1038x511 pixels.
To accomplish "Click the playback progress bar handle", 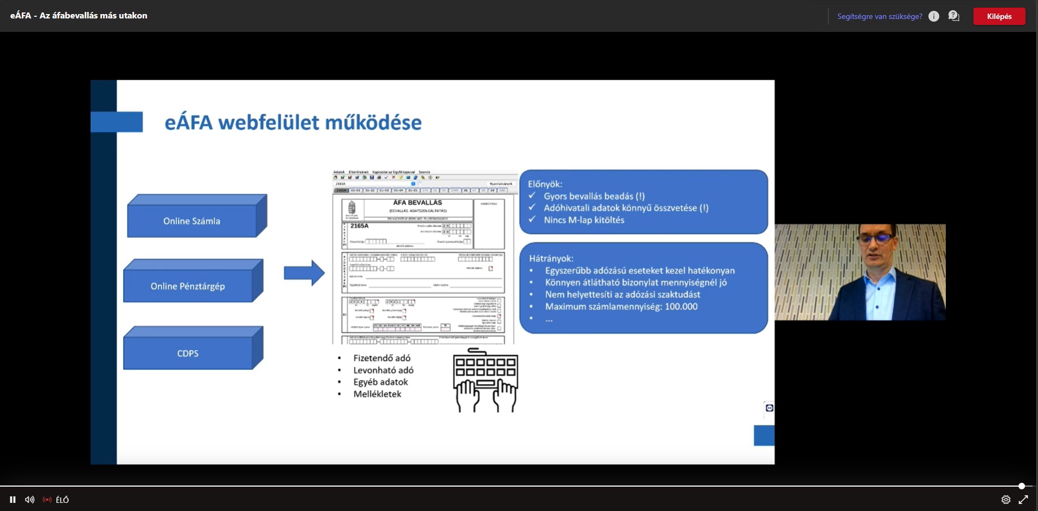I will pos(1021,486).
